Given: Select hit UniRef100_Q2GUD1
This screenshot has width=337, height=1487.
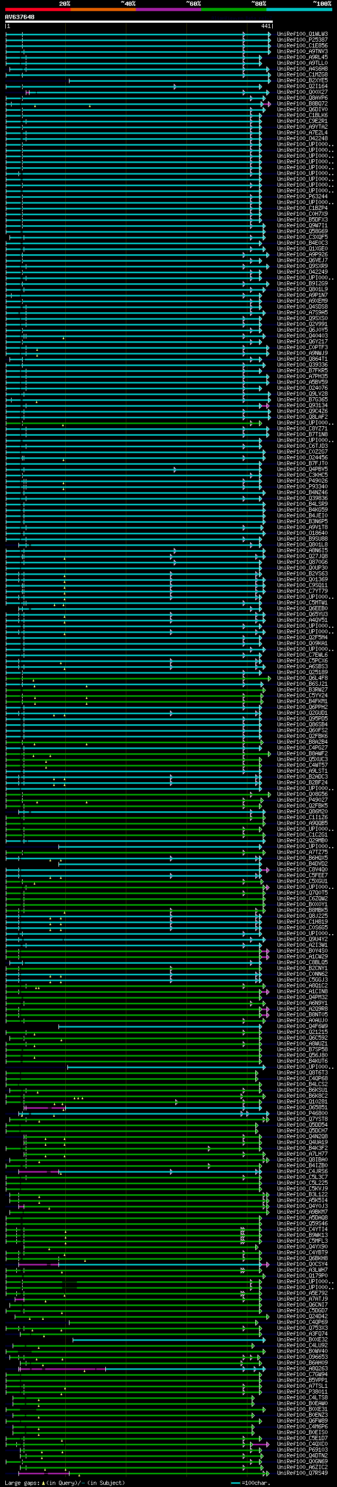Looking at the screenshot, I should pos(302,713).
